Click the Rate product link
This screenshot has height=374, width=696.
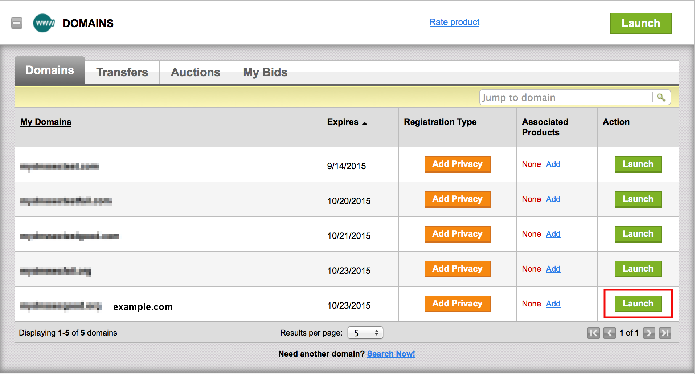[x=454, y=22]
